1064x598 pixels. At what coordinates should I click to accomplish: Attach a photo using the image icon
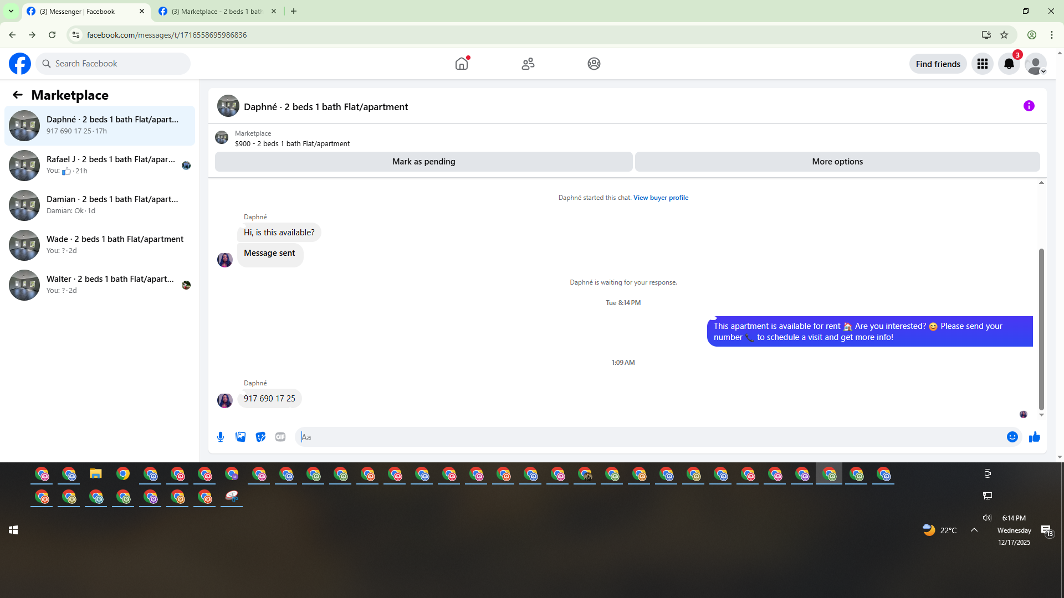pos(241,437)
